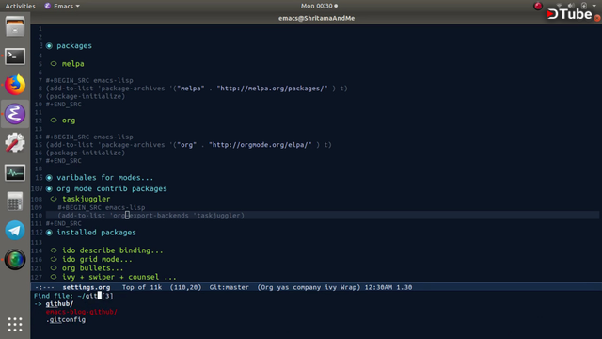
Task: Expand the 'org bullets...' heading
Action: 92,267
